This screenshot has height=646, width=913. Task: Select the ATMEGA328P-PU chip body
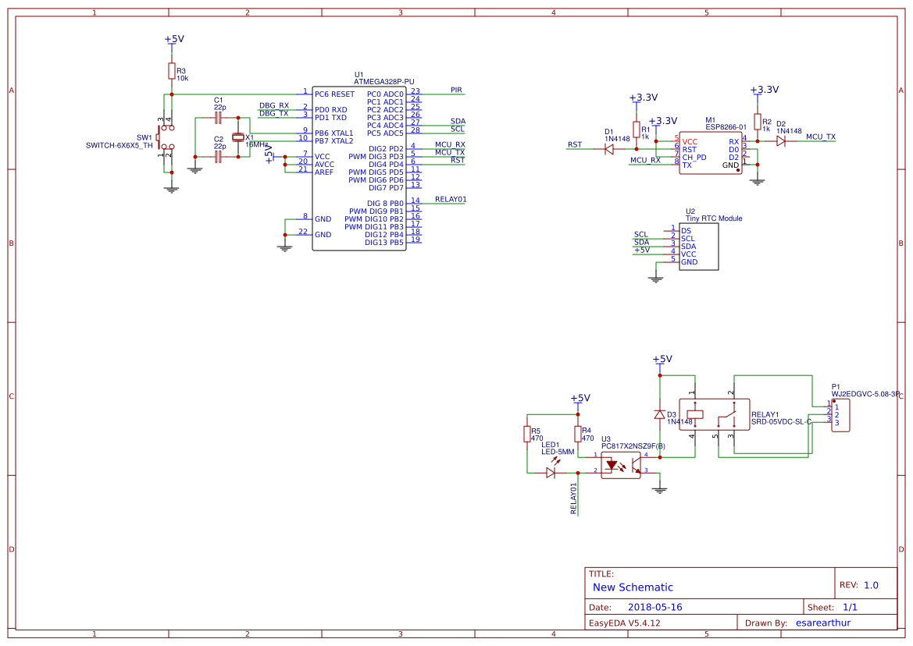coord(358,168)
